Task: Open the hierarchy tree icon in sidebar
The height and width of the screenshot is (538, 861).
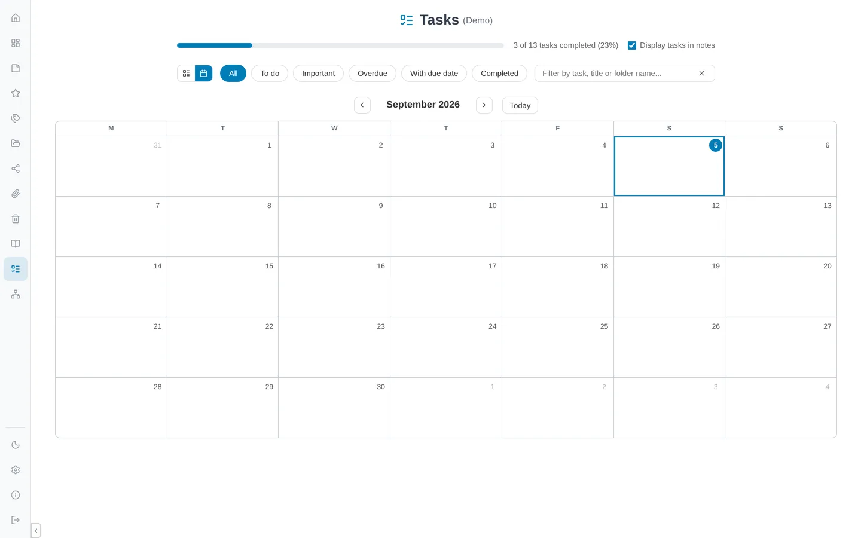Action: click(x=16, y=294)
